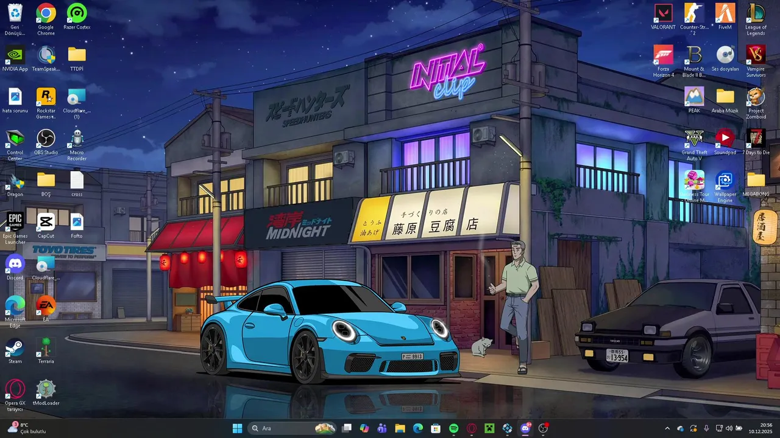Select the Macro Recorder desktop icon
This screenshot has height=438, width=780.
point(77,144)
